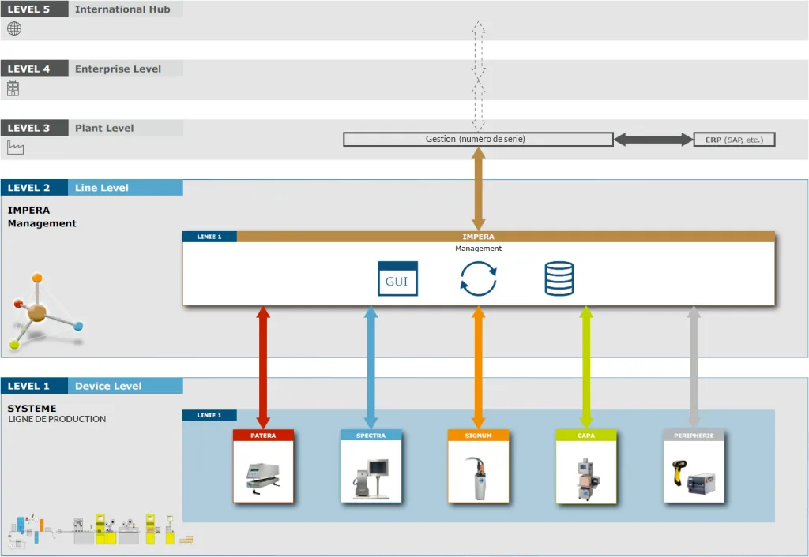This screenshot has width=809, height=557.
Task: Click the Enterprise Level heading
Action: point(119,69)
